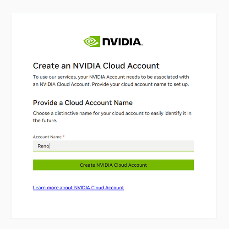Image resolution: width=229 pixels, height=229 pixels.
Task: Click the empty right area of the Account Name field
Action: [137, 146]
